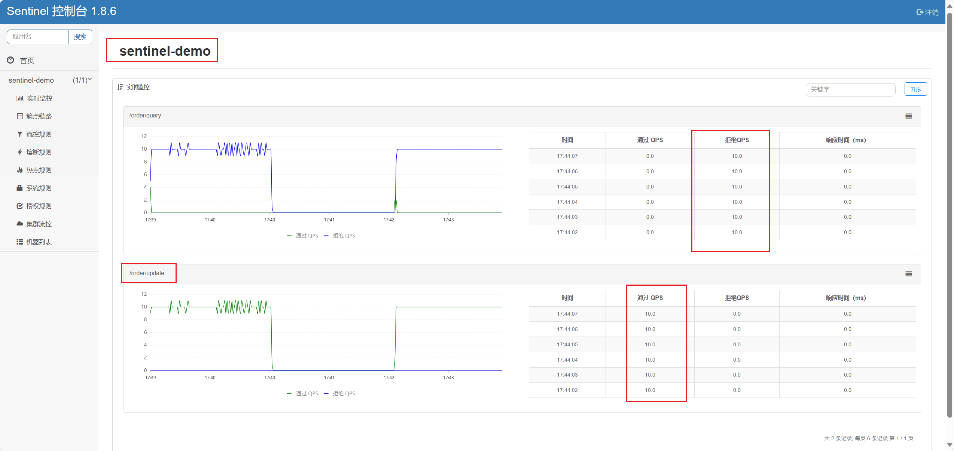The width and height of the screenshot is (954, 451).
Task: Click the 升序 sort order button
Action: click(x=915, y=89)
